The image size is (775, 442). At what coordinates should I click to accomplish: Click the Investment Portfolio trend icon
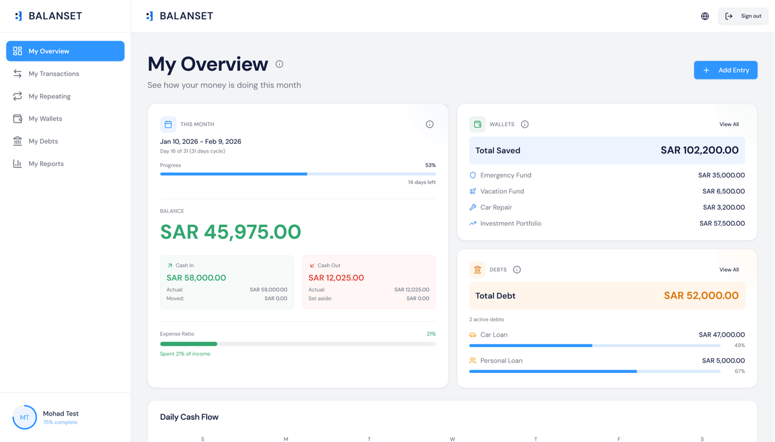[474, 223]
